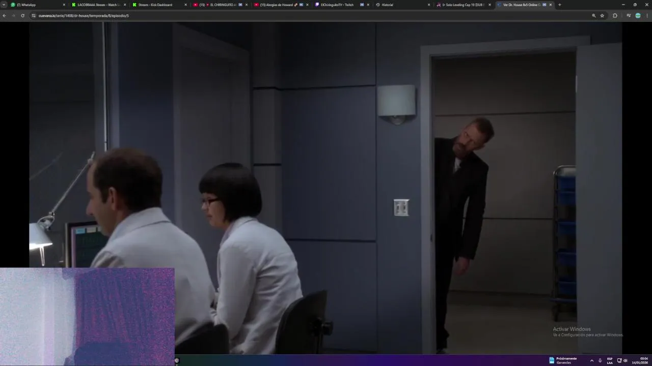
Task: Click the media indicator on ElChiringuitoTV Twitch tab
Action: click(362, 5)
